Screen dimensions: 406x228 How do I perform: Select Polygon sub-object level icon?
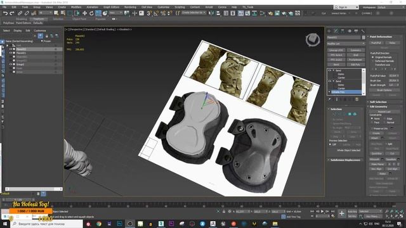[350, 114]
